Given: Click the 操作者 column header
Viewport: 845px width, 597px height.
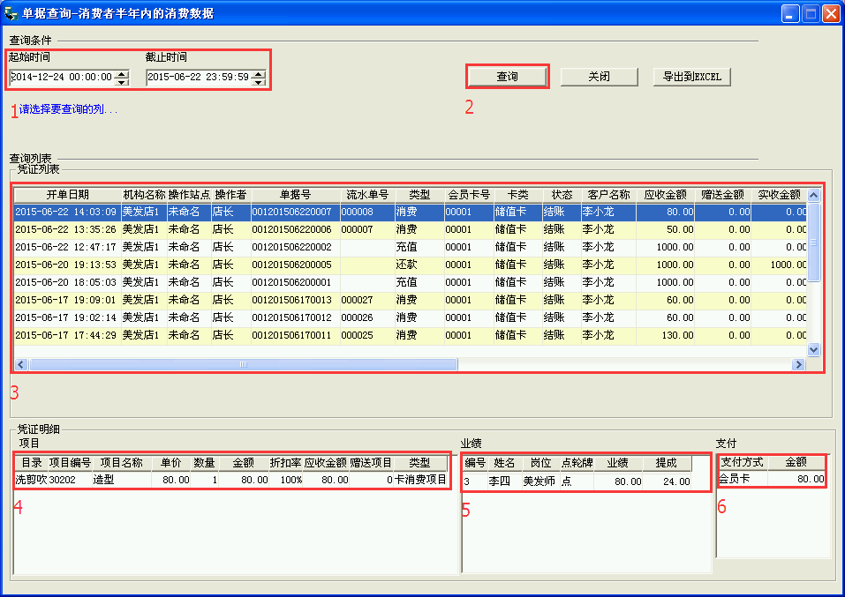Looking at the screenshot, I should point(231,195).
